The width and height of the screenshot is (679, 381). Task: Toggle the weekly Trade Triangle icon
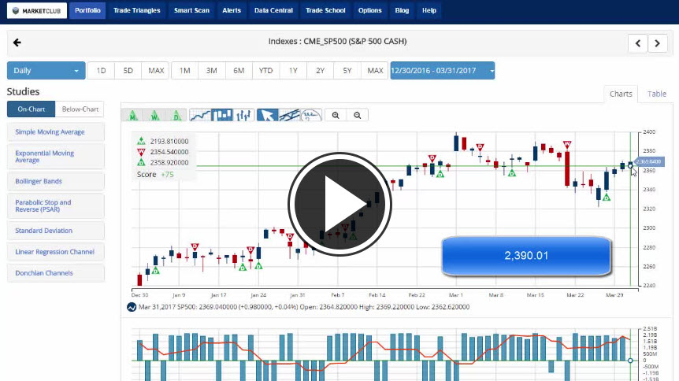coord(154,115)
